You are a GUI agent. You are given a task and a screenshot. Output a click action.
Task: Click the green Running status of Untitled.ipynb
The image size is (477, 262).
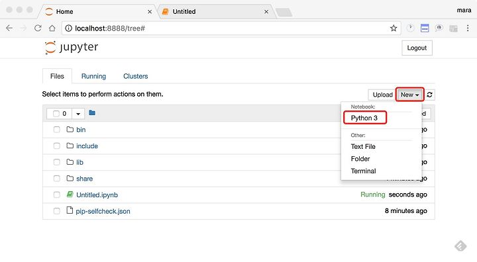pos(372,195)
